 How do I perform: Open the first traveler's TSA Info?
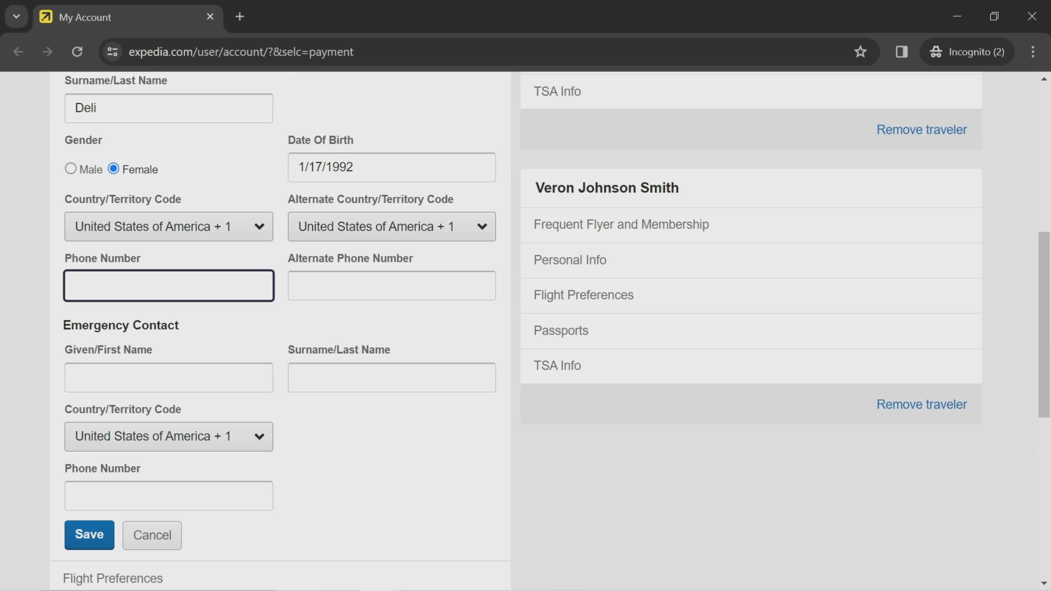click(751, 91)
